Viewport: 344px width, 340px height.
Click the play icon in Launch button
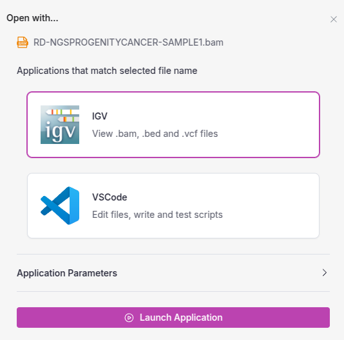129,318
